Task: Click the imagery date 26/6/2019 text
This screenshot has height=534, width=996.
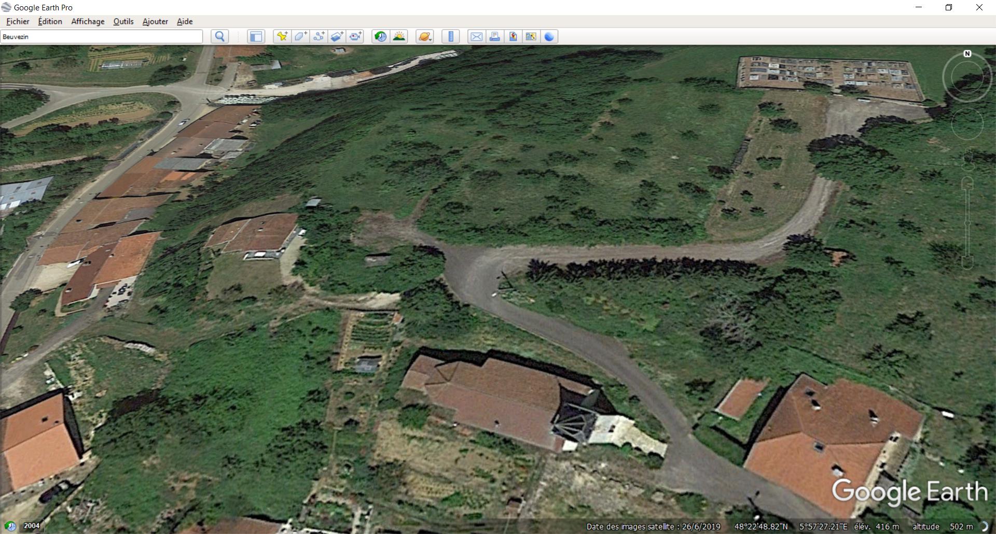Action: 701,526
